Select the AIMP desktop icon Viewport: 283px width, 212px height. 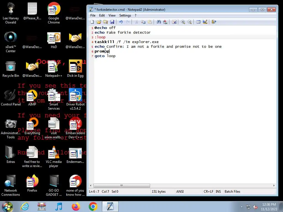click(32, 98)
